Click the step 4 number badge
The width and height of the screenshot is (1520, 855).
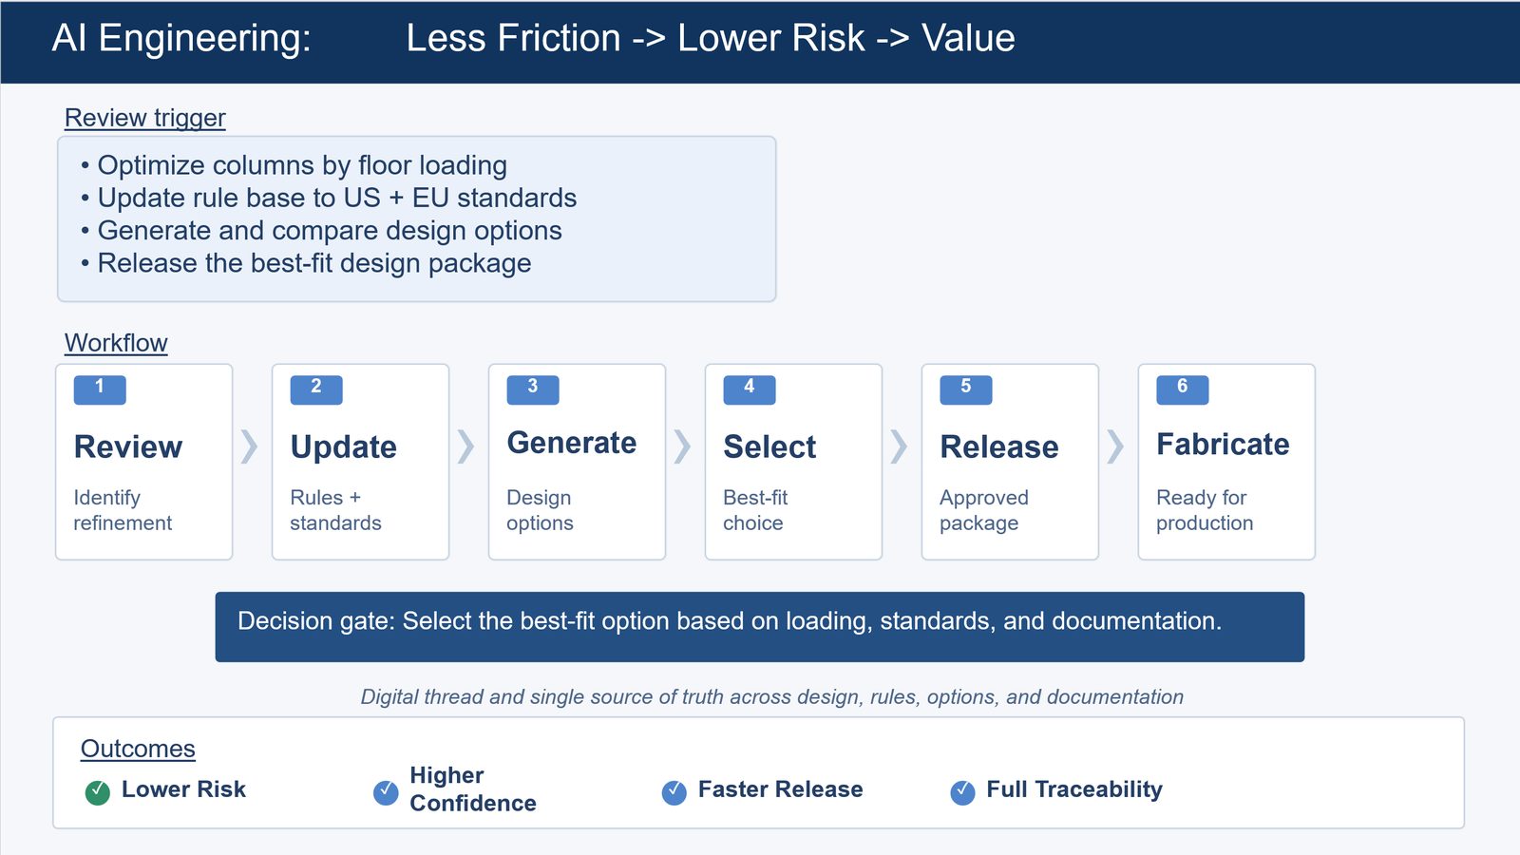750,389
